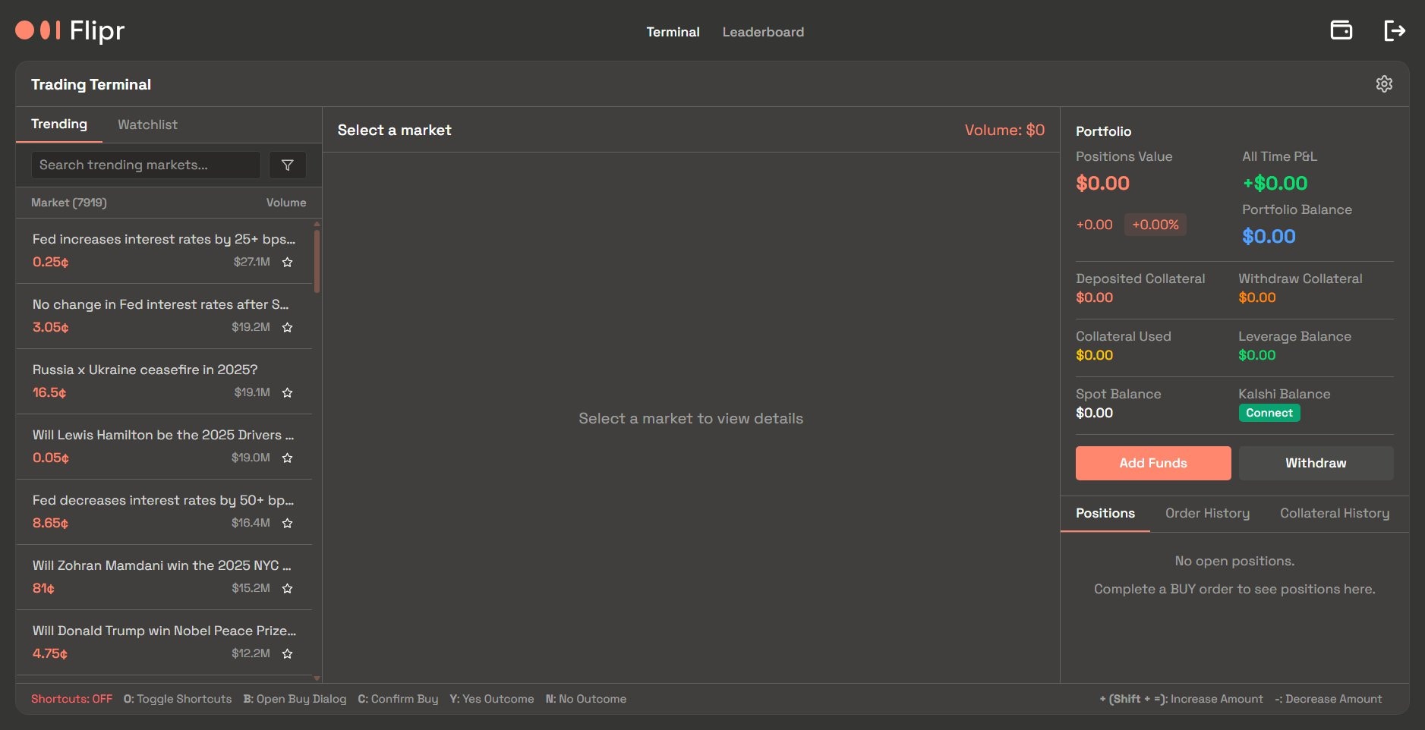Click the logout icon at top right
1425x730 pixels.
(x=1395, y=30)
